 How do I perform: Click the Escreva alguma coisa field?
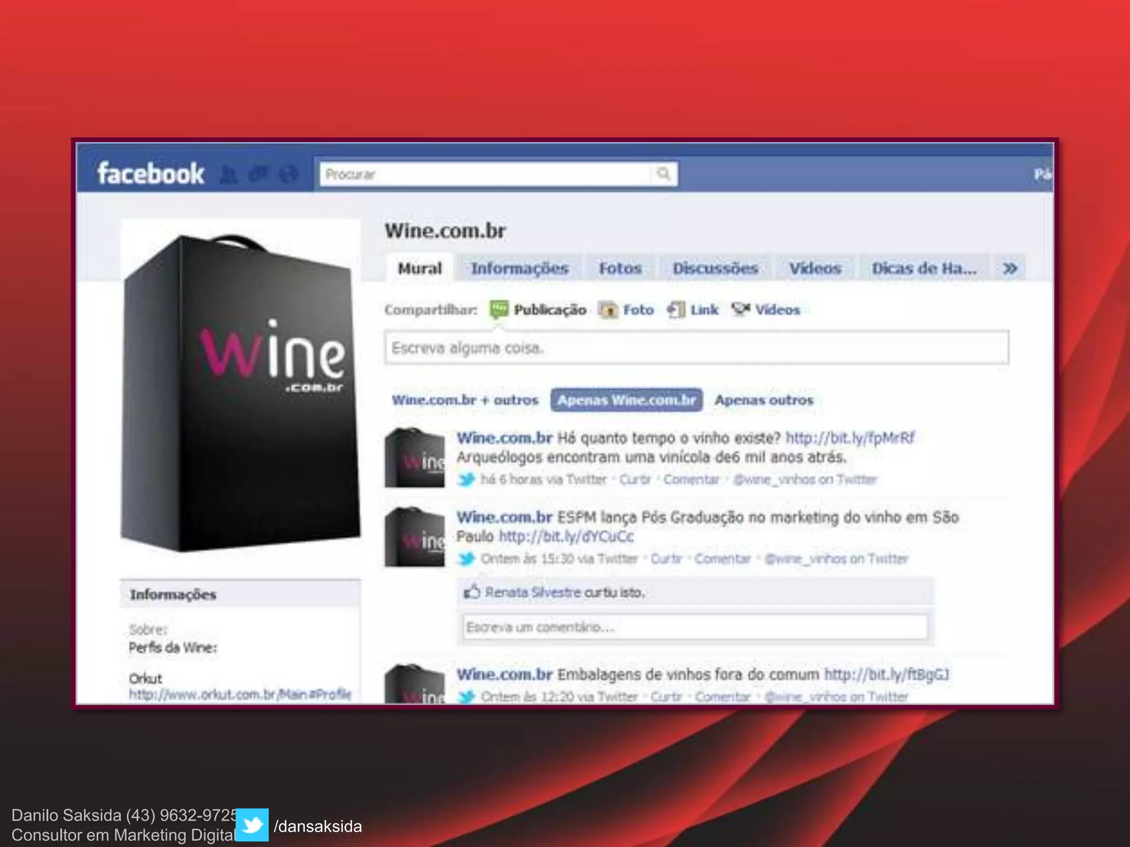[x=696, y=348]
